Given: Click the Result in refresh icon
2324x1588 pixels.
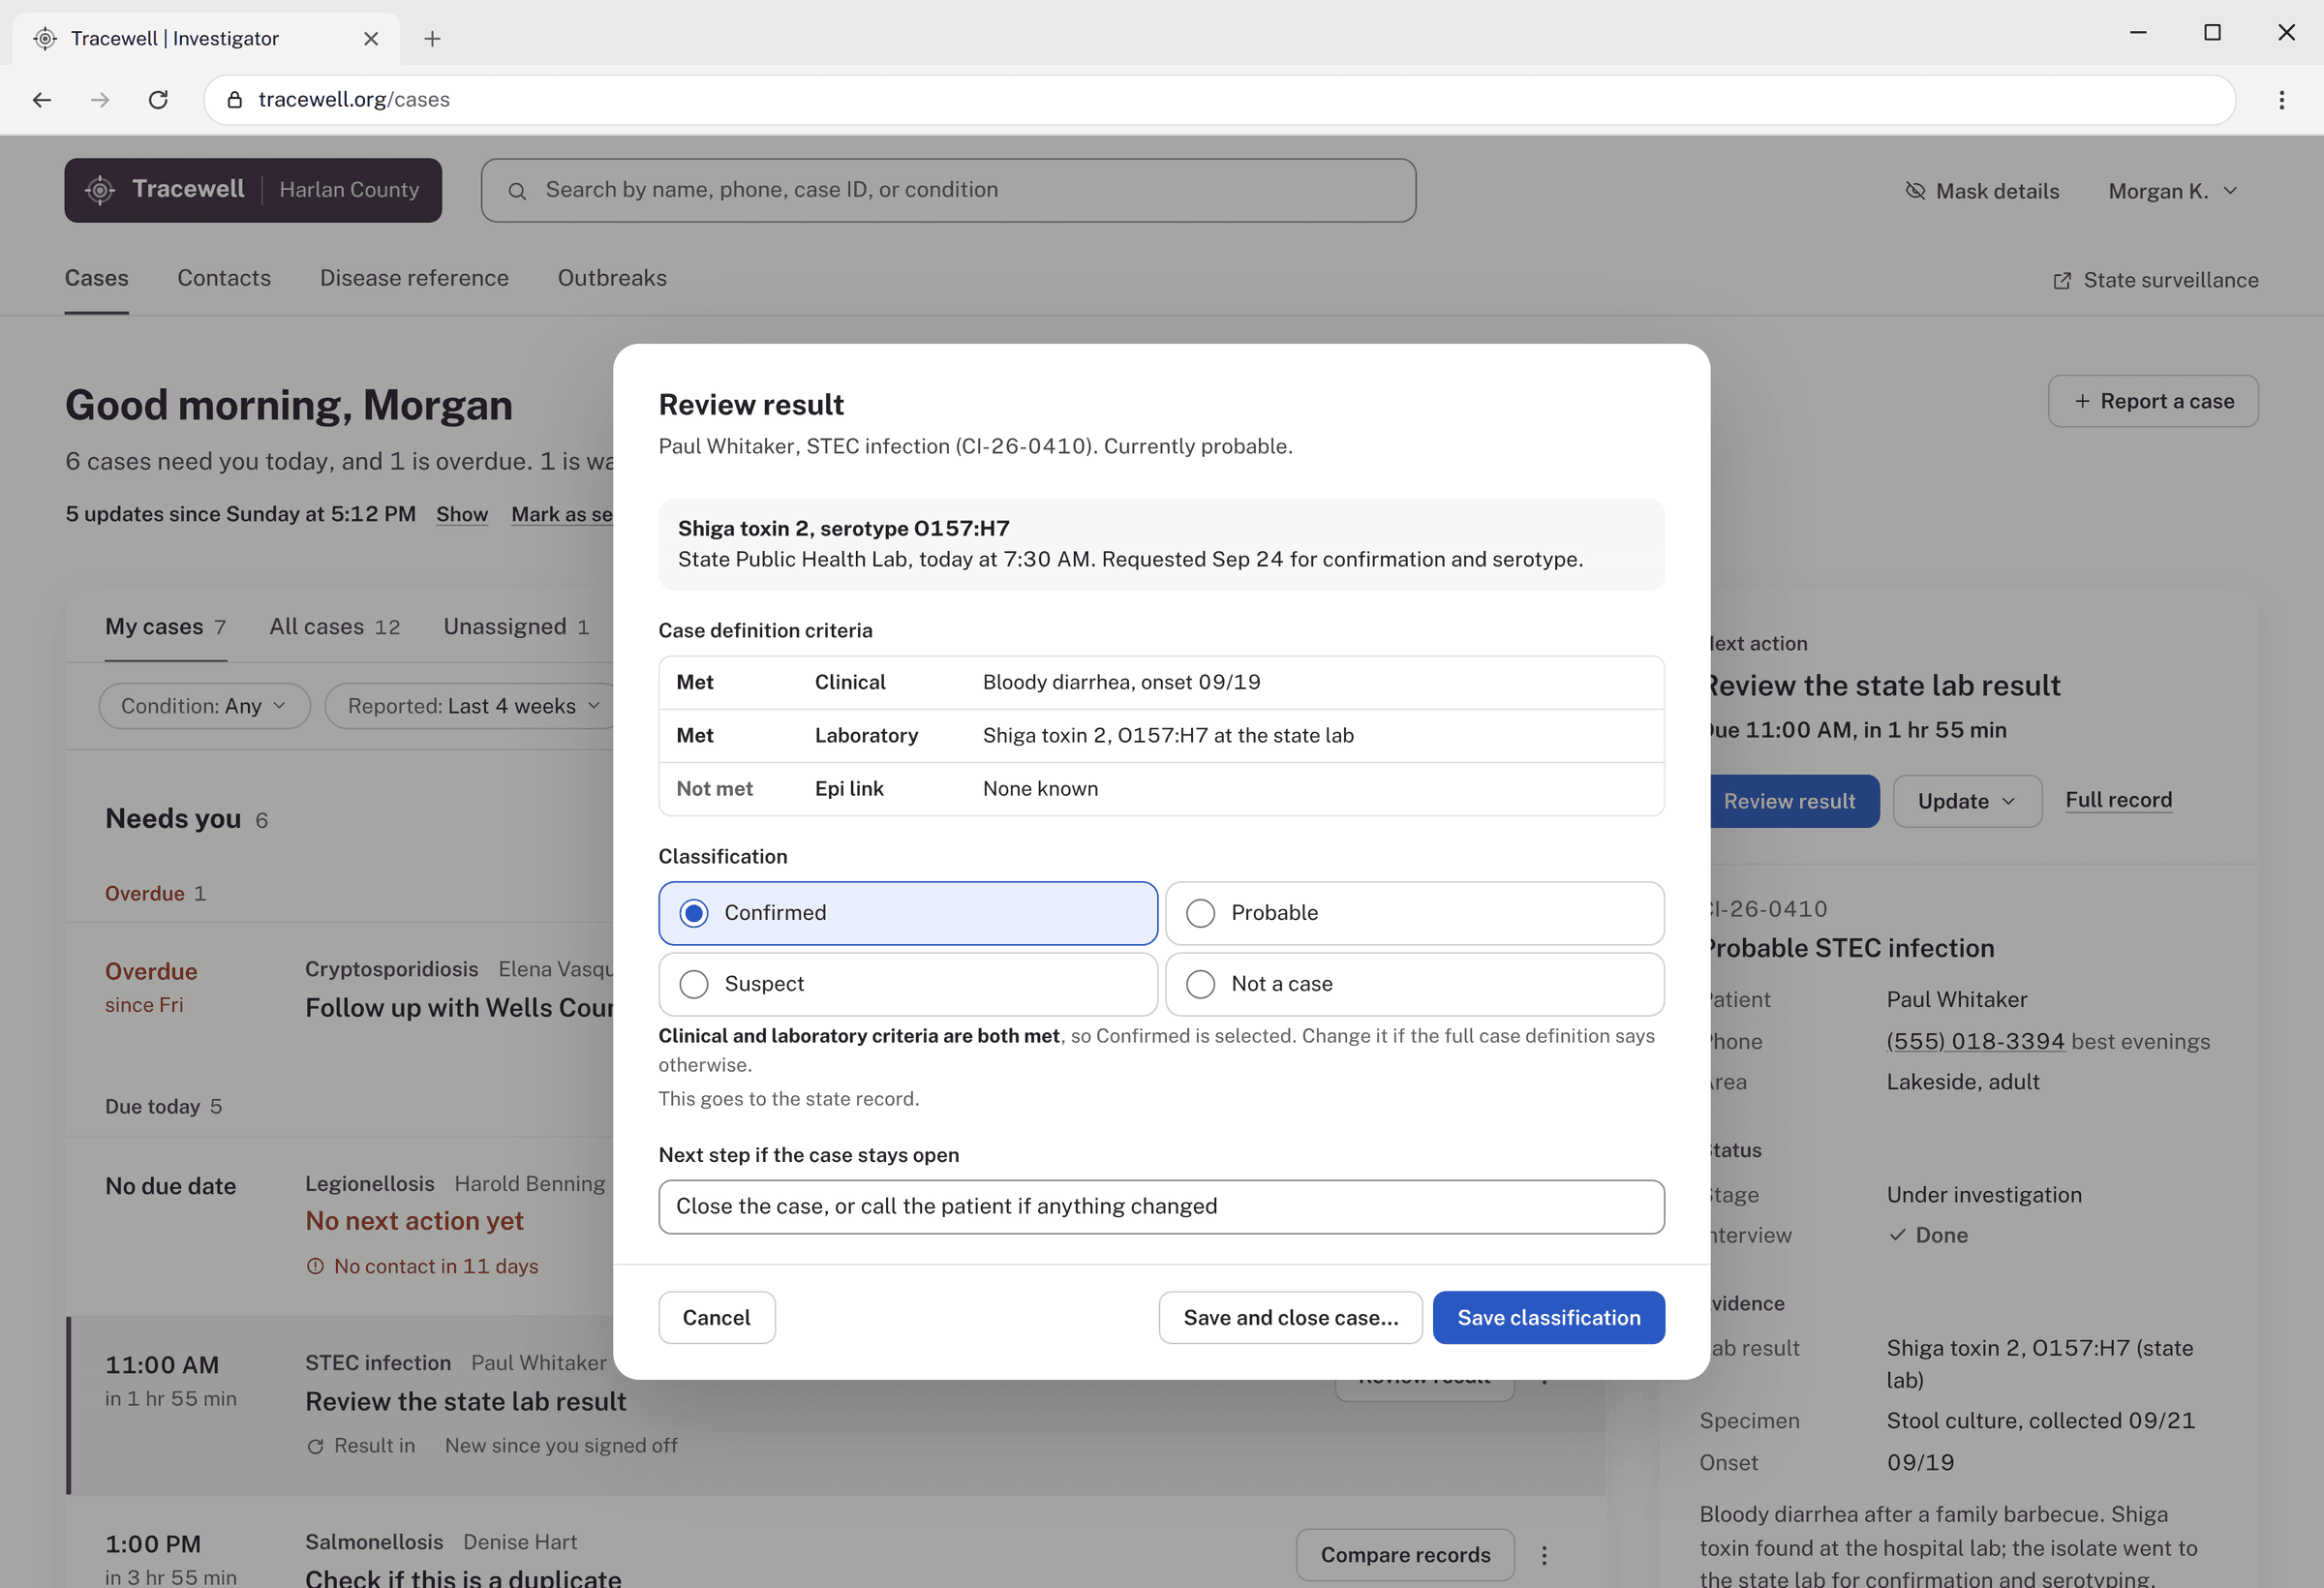Looking at the screenshot, I should click(315, 1446).
